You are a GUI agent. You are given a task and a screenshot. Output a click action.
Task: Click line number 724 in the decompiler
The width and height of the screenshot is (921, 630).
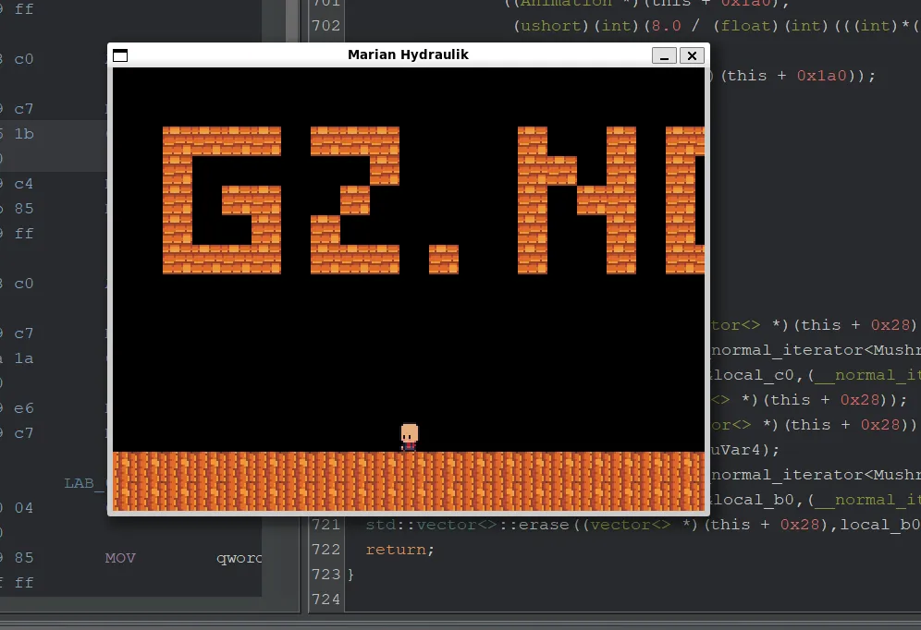326,600
